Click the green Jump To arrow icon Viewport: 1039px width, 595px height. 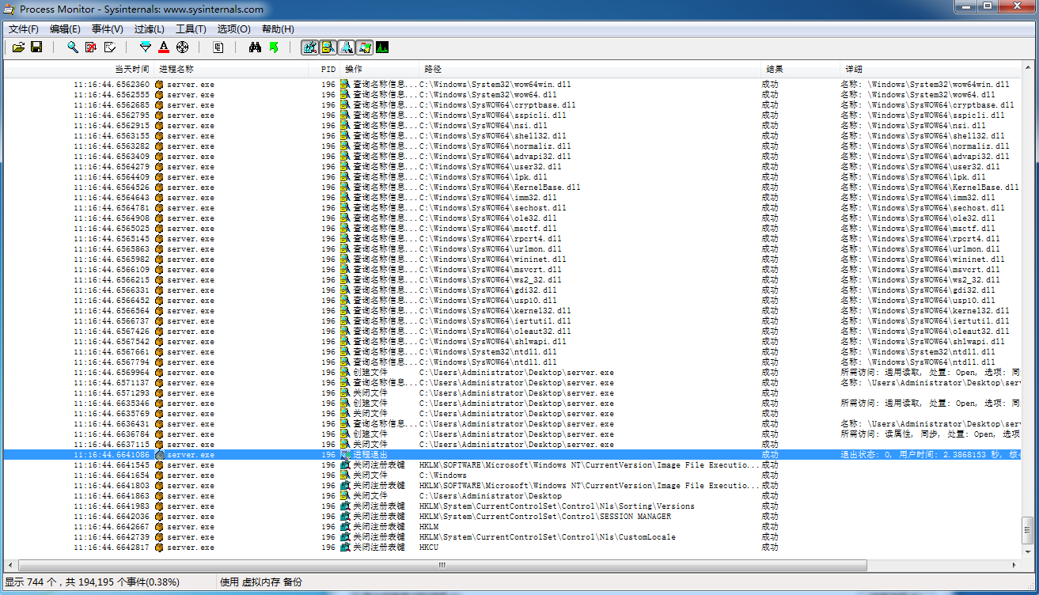[274, 47]
